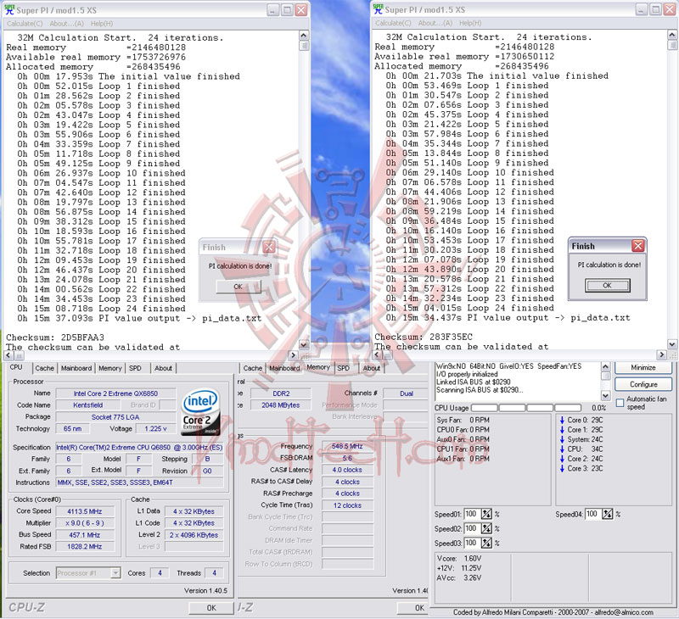Click up arrow of left Super PI vertical scrollbar
Image resolution: width=679 pixels, height=619 pixels.
click(304, 36)
